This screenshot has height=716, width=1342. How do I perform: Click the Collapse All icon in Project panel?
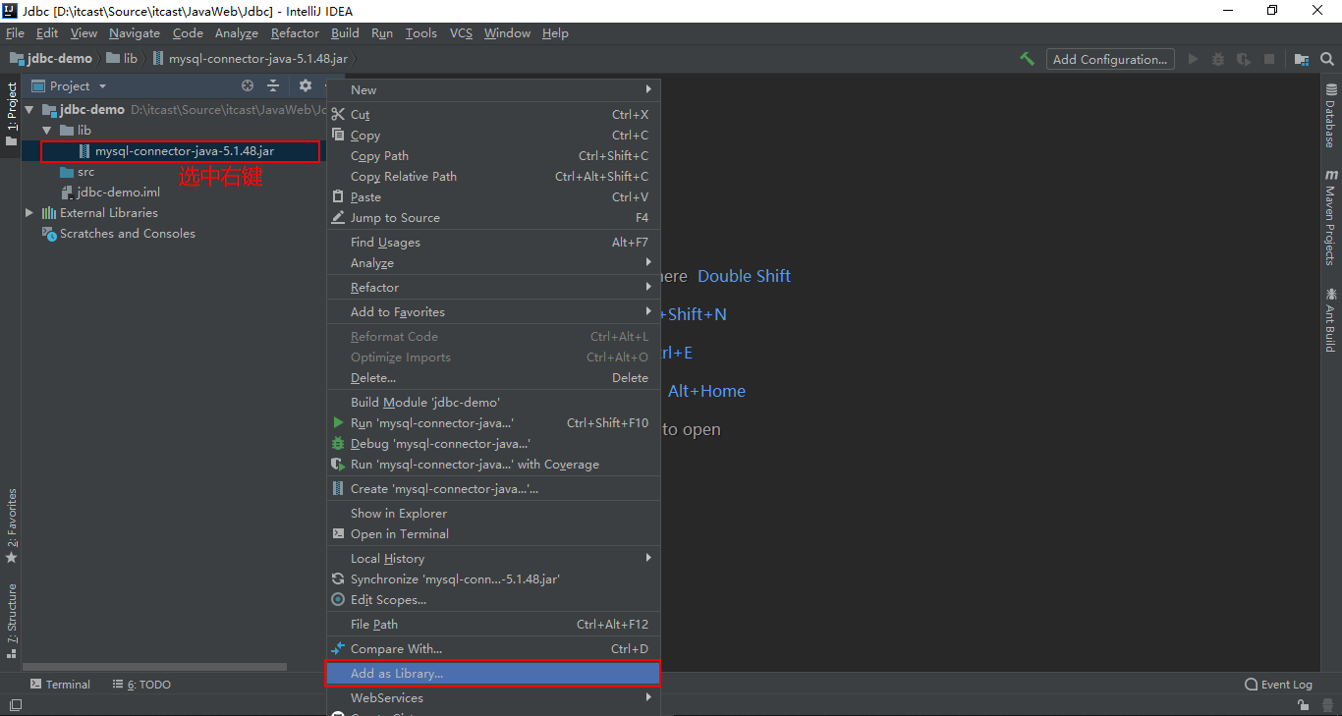(273, 86)
